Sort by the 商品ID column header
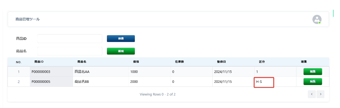This screenshot has height=108, width=340. [39, 62]
